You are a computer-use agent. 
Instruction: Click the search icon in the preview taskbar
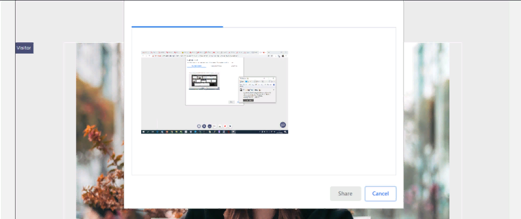pyautogui.click(x=148, y=132)
